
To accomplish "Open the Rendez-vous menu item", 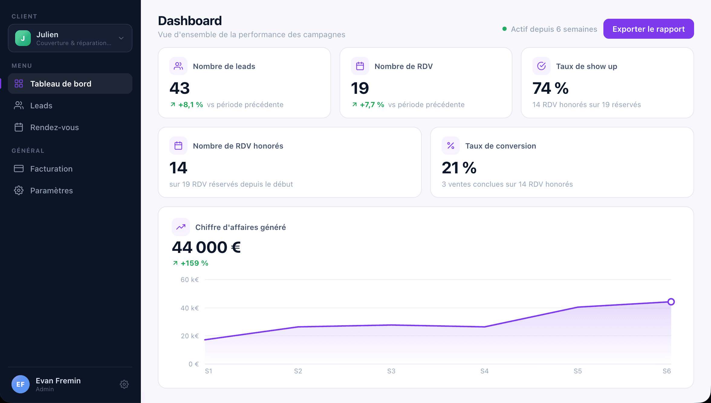I will [70, 127].
